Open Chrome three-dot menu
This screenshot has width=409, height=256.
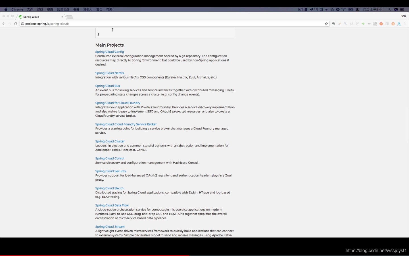405,24
